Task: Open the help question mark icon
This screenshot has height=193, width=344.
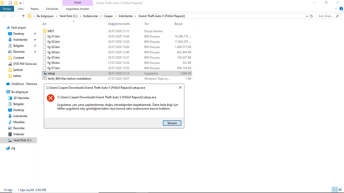Action: [341, 9]
